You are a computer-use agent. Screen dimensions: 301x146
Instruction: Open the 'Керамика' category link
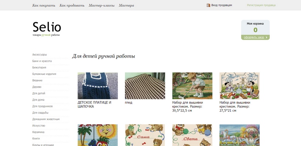[x=38, y=132]
